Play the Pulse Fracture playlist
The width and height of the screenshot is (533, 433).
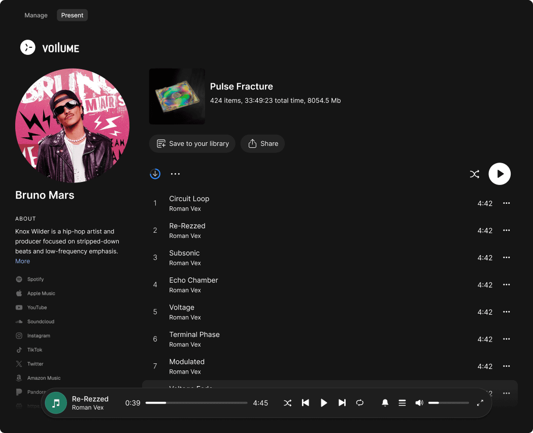(x=499, y=174)
